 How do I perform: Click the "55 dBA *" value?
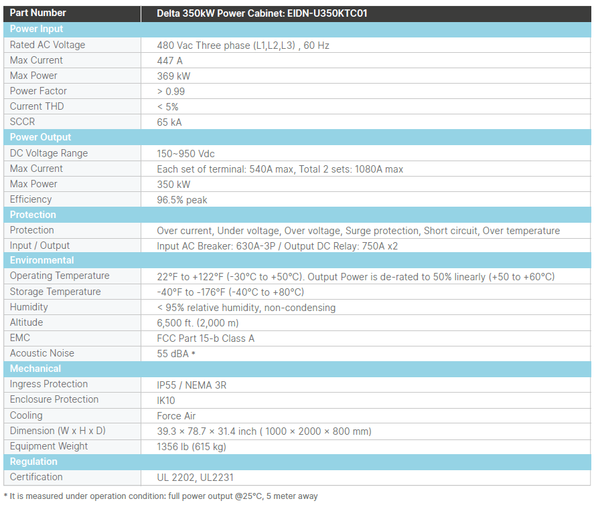[176, 354]
